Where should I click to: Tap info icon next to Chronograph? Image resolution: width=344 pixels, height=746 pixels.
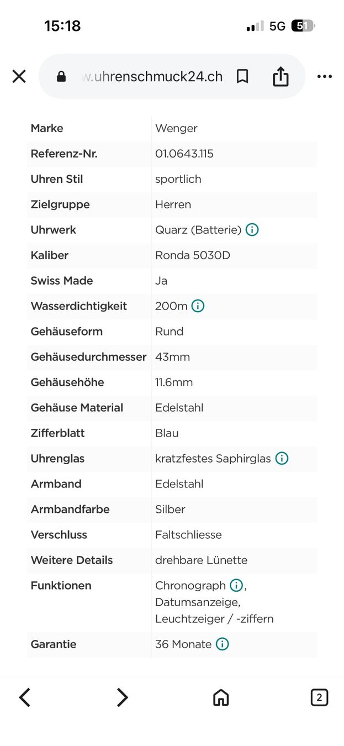click(236, 586)
